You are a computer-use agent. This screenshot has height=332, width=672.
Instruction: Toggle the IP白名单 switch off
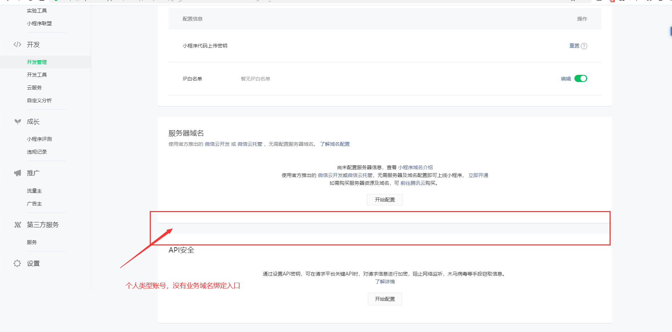coord(580,78)
